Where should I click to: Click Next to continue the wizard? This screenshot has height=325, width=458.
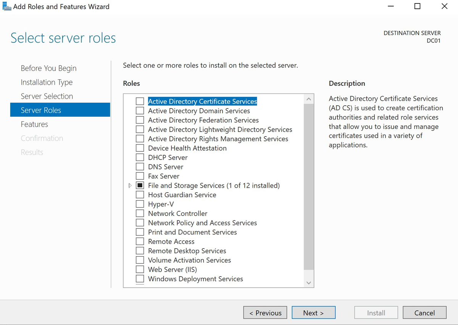tap(313, 312)
